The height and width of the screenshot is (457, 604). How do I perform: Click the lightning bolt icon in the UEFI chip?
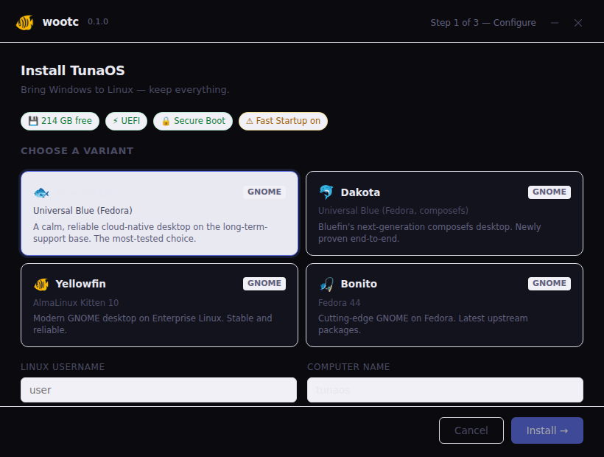[115, 121]
